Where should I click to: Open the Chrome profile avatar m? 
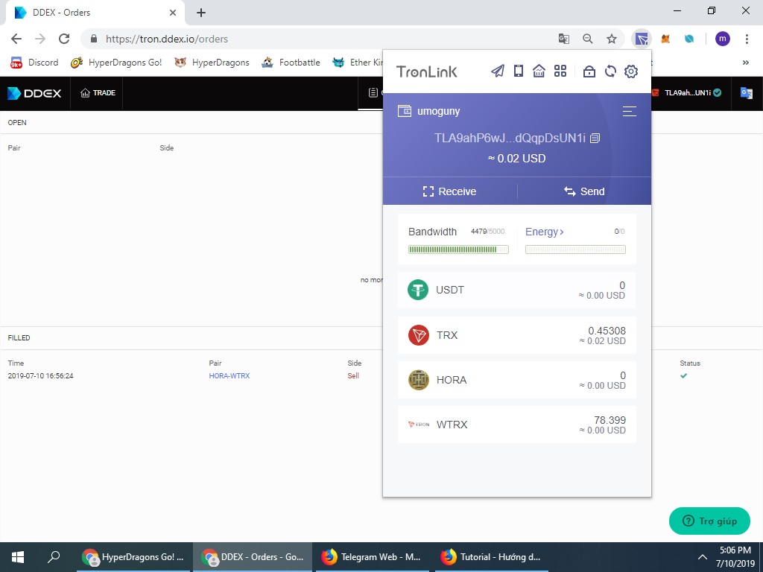pyautogui.click(x=723, y=39)
